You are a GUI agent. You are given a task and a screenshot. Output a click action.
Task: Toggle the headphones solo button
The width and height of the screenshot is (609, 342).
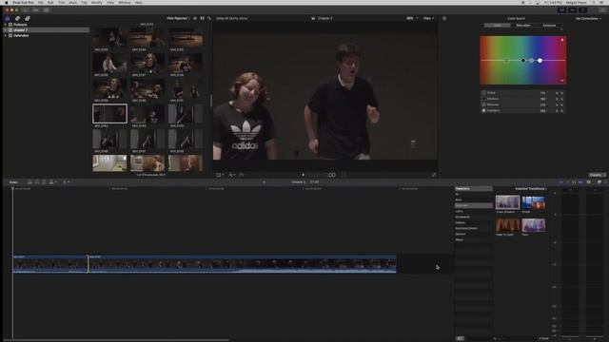coord(574,182)
